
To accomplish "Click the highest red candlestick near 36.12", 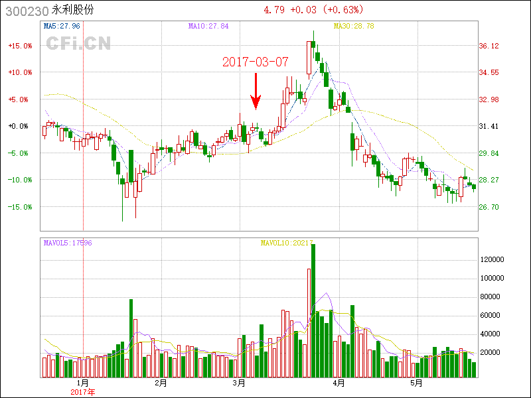I will click(x=309, y=57).
